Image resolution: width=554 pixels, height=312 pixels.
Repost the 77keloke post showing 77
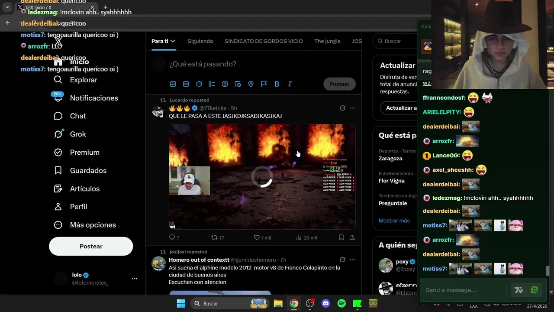[217, 237]
